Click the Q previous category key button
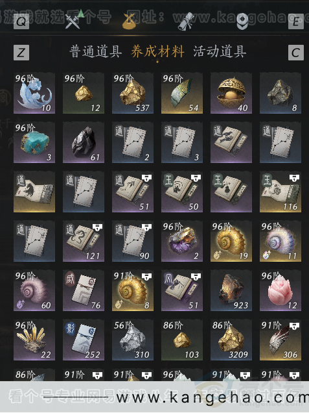The width and height of the screenshot is (309, 413). 21,21
